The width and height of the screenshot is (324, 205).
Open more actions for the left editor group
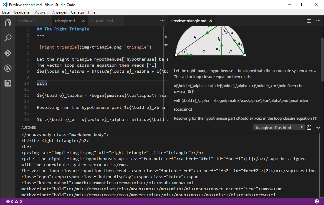click(162, 20)
